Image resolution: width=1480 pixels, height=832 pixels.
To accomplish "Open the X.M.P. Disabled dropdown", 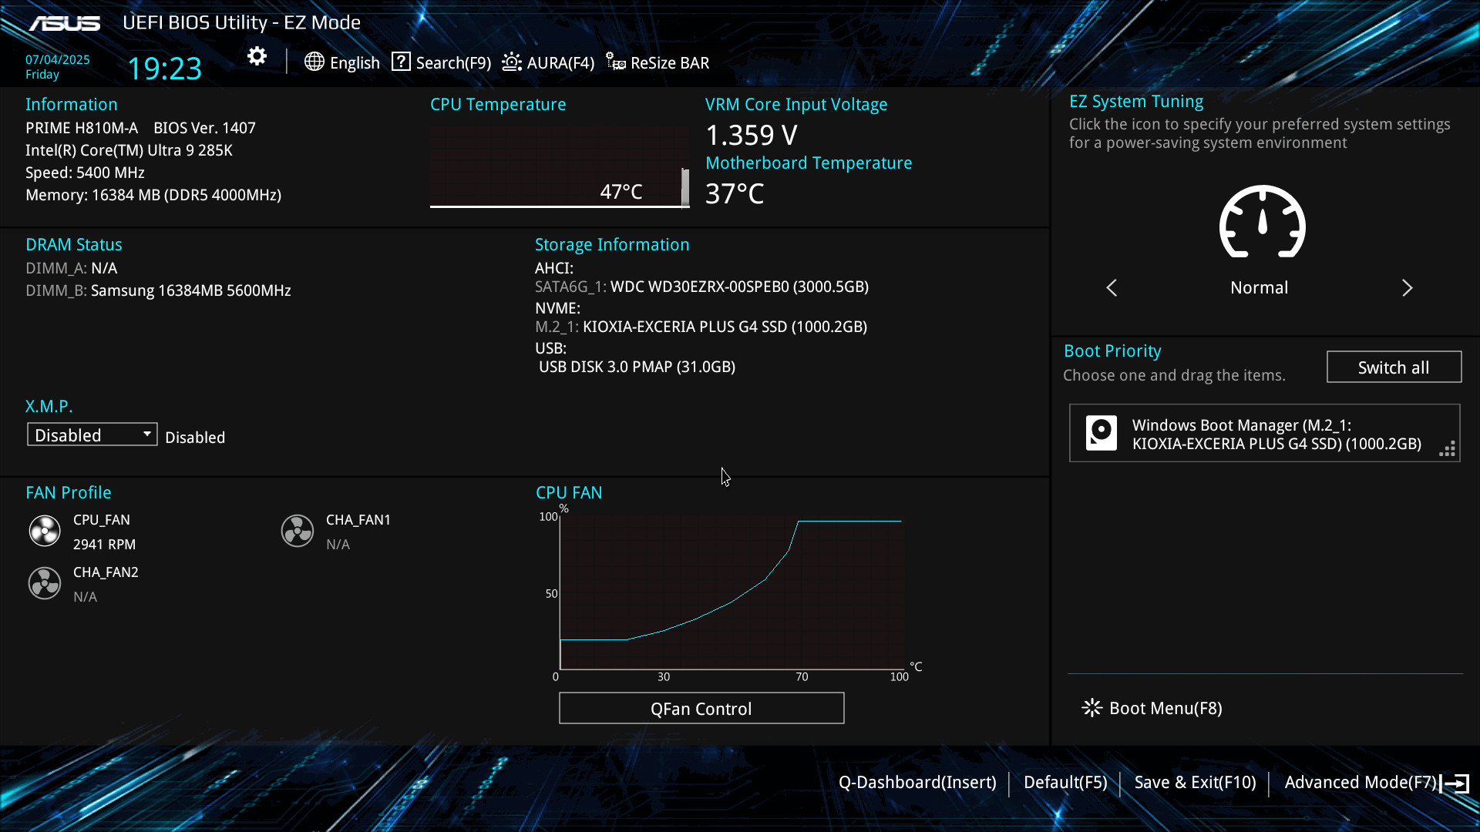I will click(x=92, y=434).
